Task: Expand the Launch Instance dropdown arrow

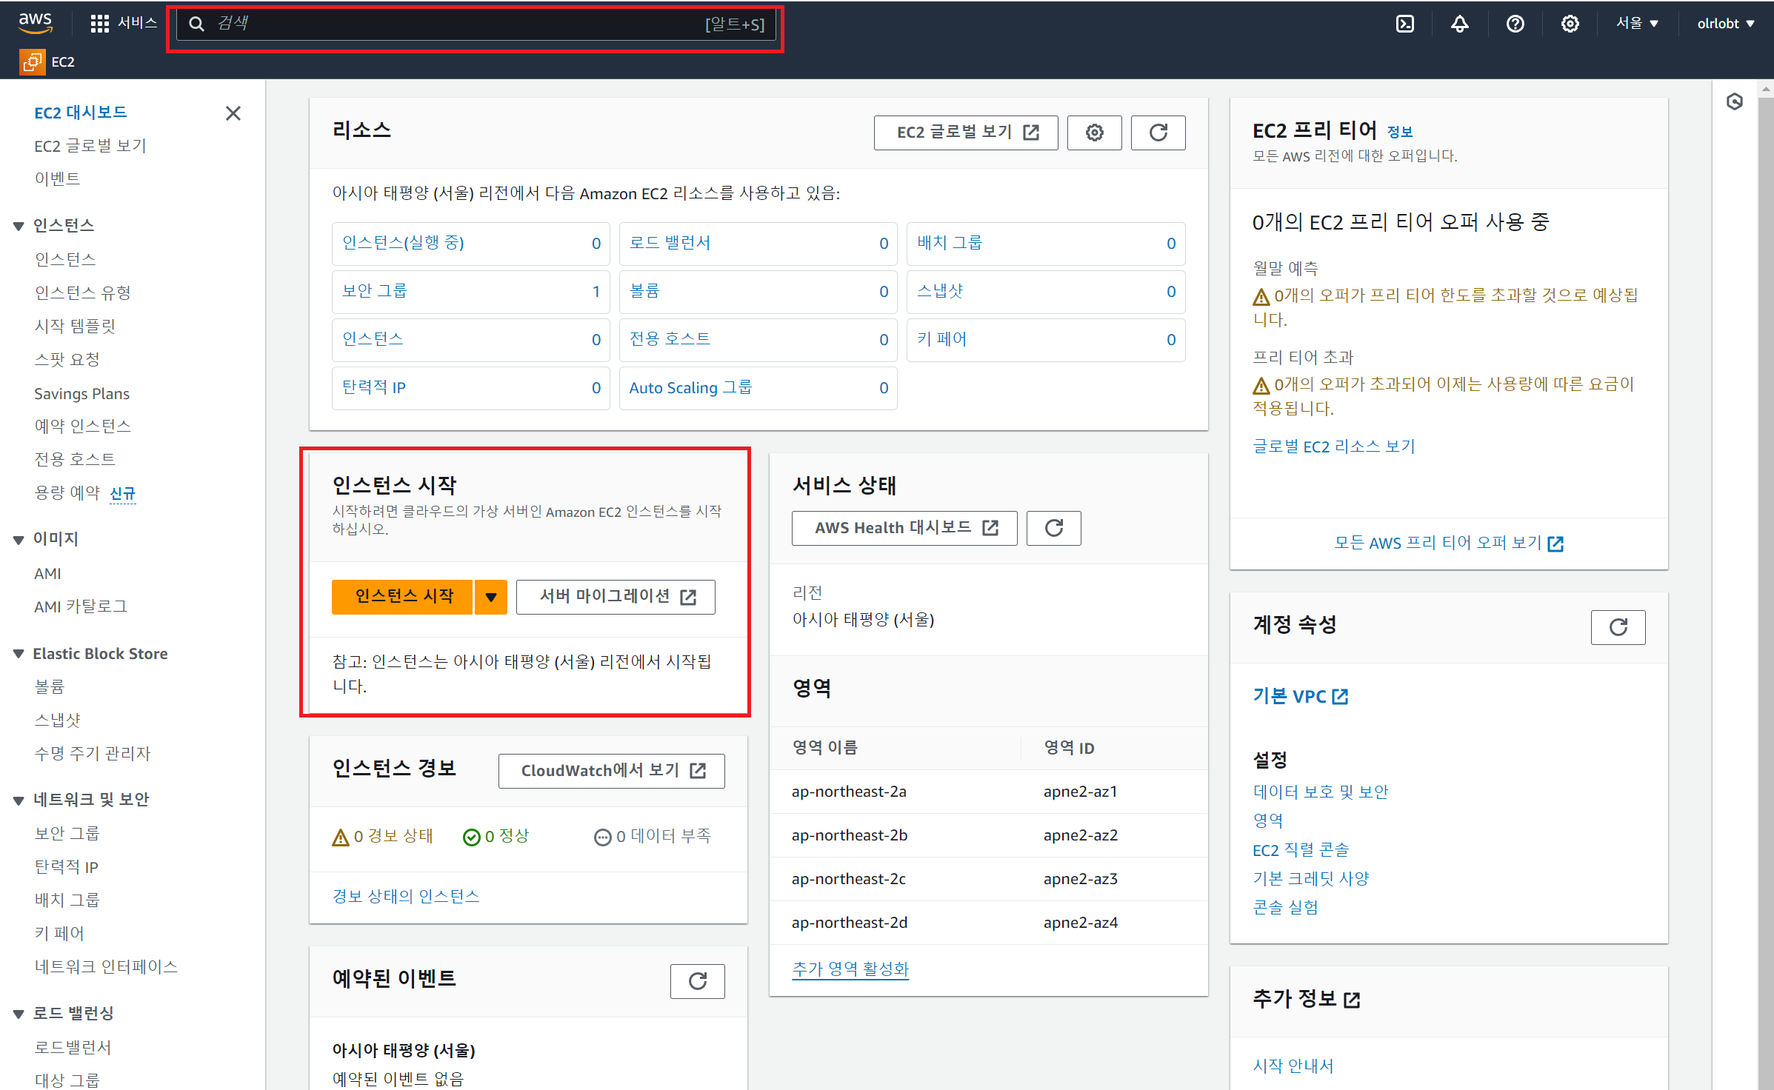Action: coord(490,597)
